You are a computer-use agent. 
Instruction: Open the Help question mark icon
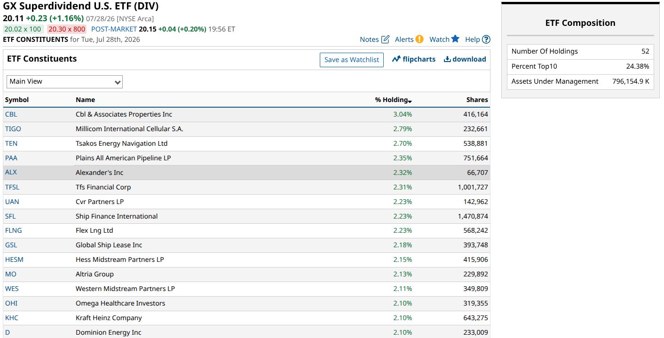[x=486, y=39]
